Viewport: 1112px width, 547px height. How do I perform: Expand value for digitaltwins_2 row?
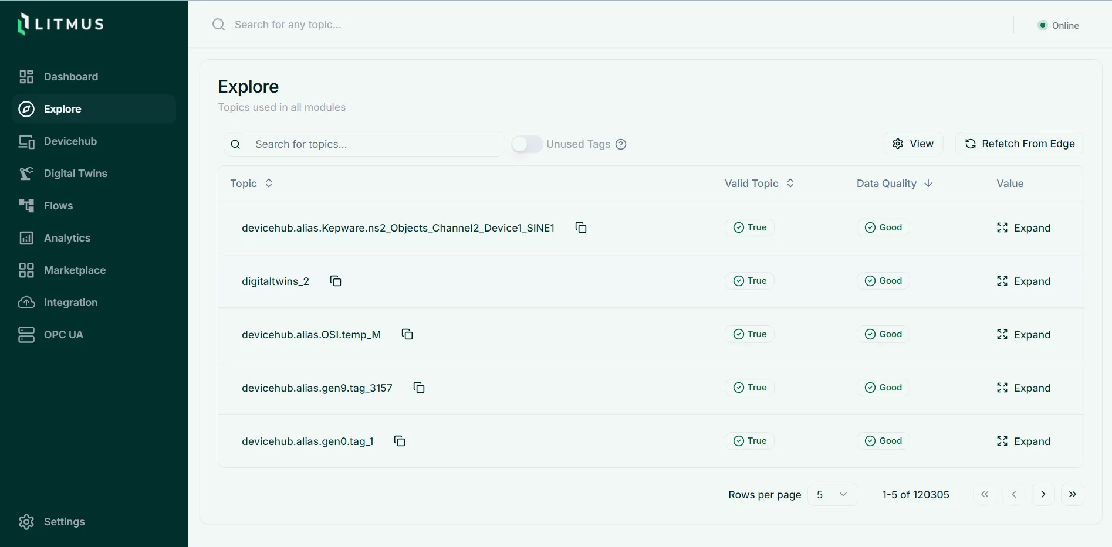pos(1023,281)
